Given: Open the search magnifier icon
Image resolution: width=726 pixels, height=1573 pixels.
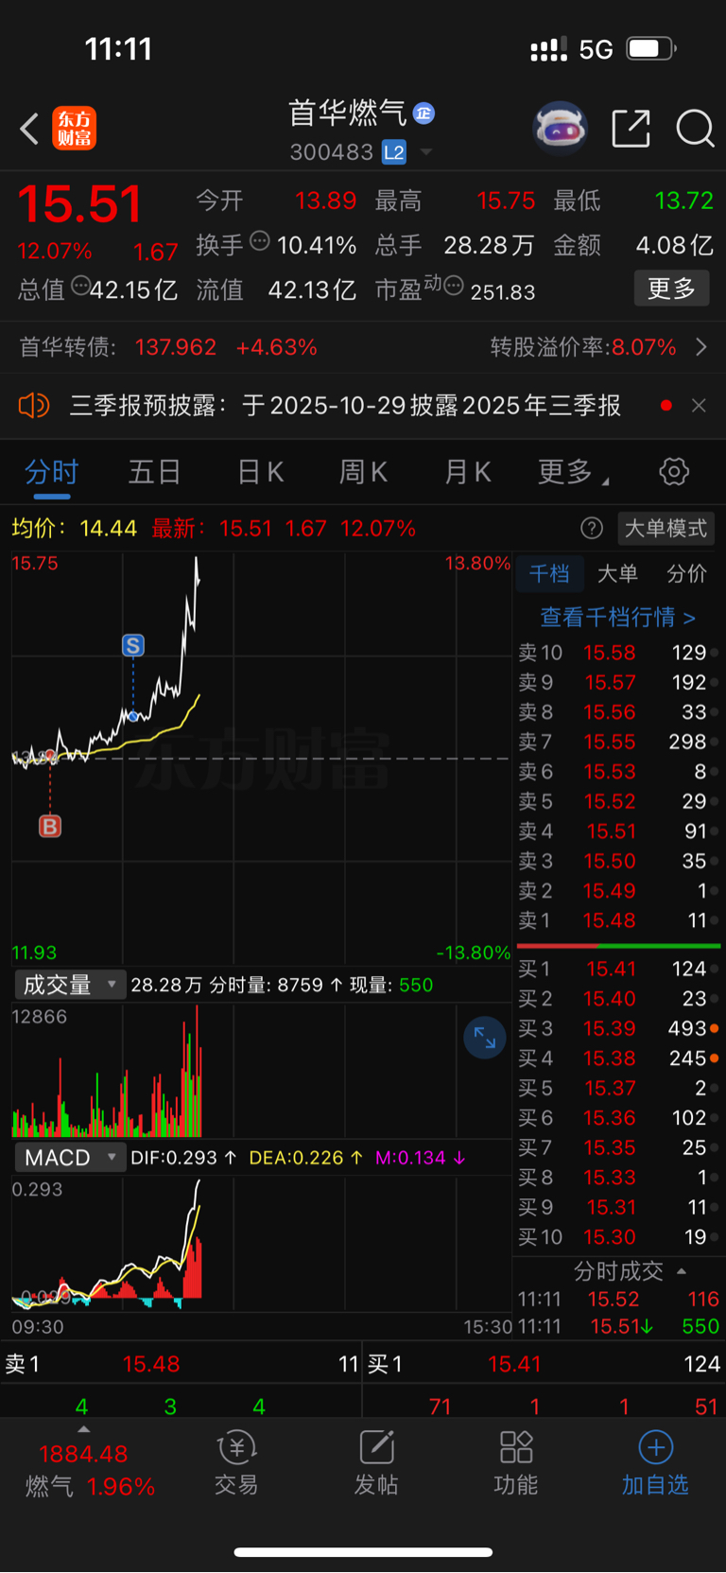Looking at the screenshot, I should pyautogui.click(x=695, y=129).
